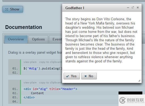Minimize the Godfather I dialog

[x=128, y=8]
